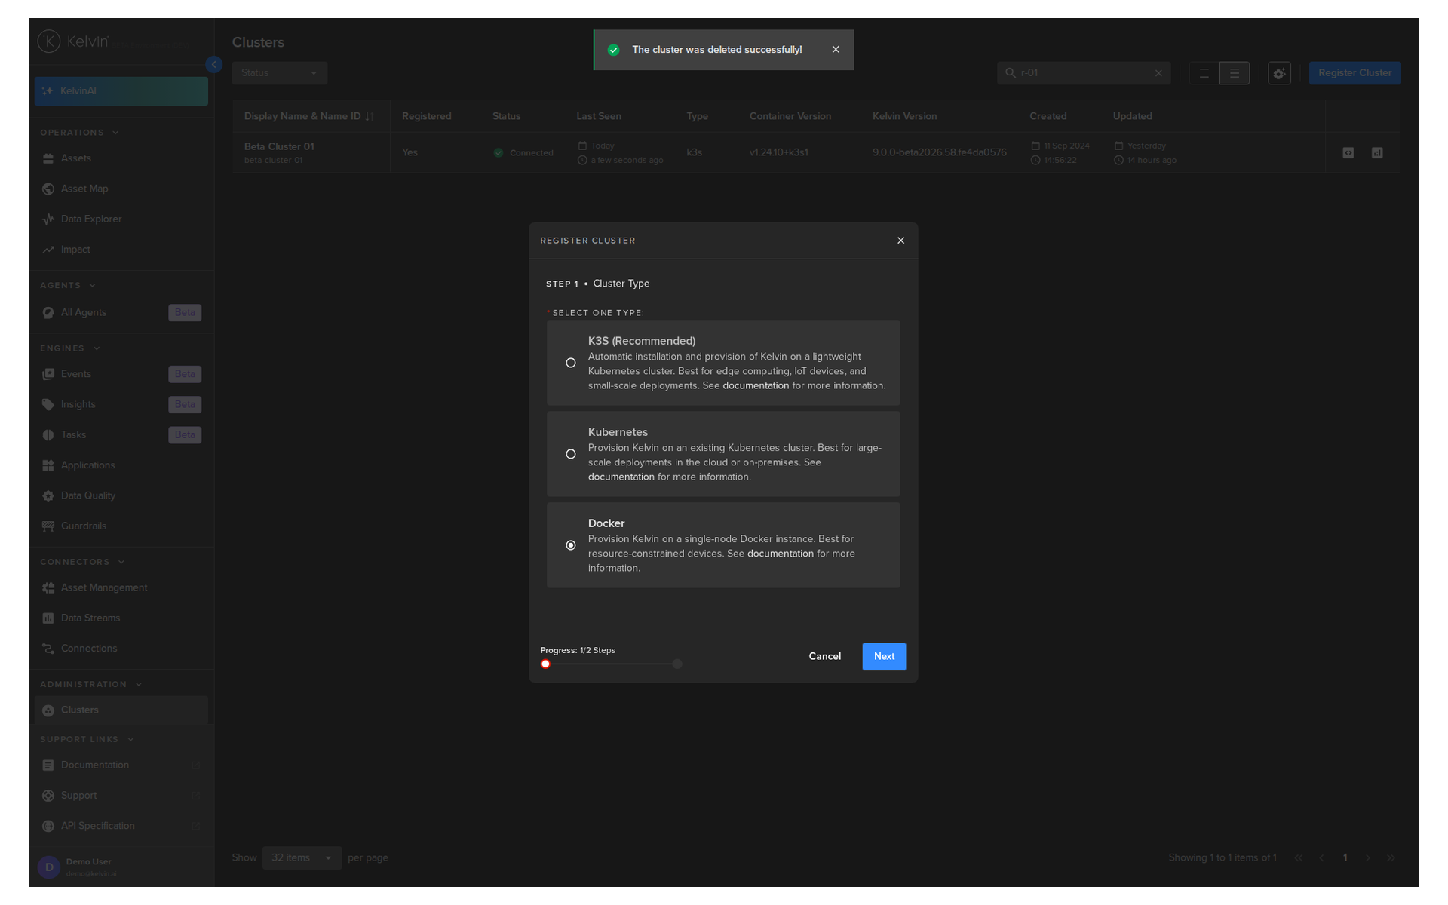This screenshot has width=1448, height=905.
Task: Click the Clusters sidebar icon
Action: click(x=48, y=710)
